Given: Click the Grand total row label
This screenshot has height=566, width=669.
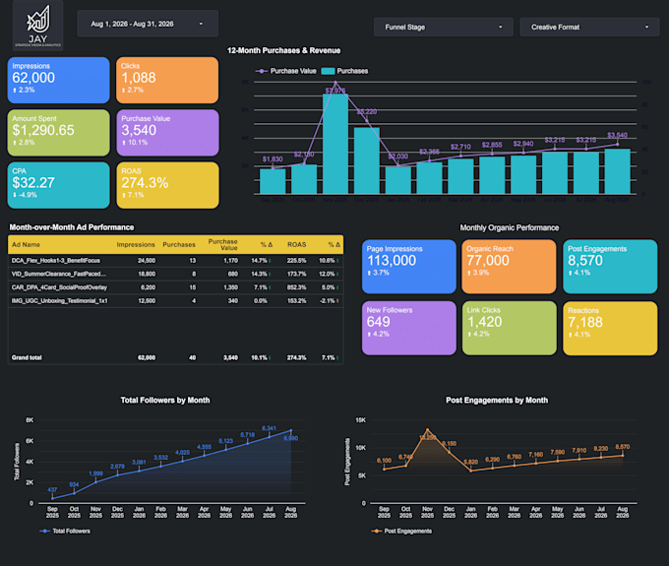Looking at the screenshot, I should click(x=27, y=357).
